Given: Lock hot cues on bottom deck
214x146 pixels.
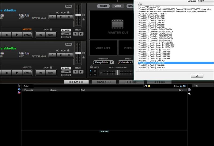Looking at the screenshot, I should tap(68, 50).
